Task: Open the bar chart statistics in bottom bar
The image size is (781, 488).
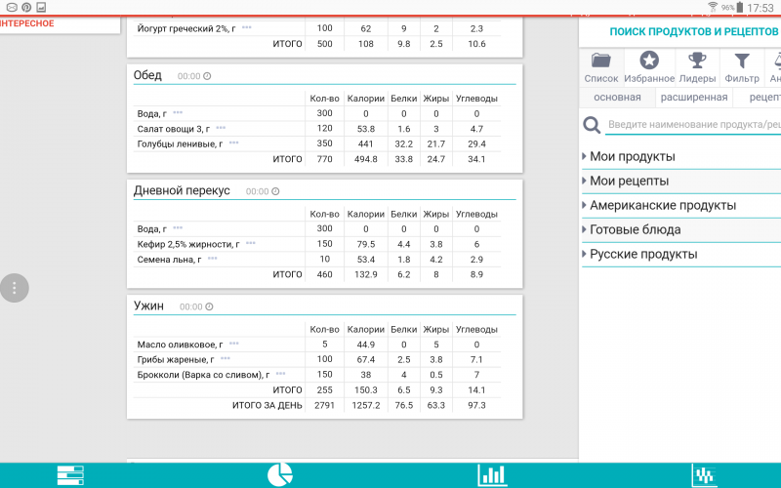Action: (x=492, y=474)
